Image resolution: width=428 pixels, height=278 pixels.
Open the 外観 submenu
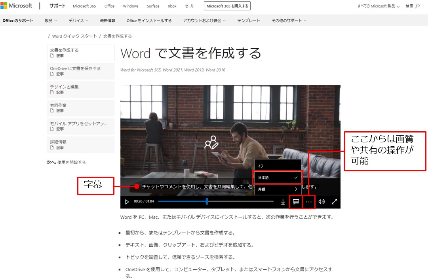(x=278, y=189)
